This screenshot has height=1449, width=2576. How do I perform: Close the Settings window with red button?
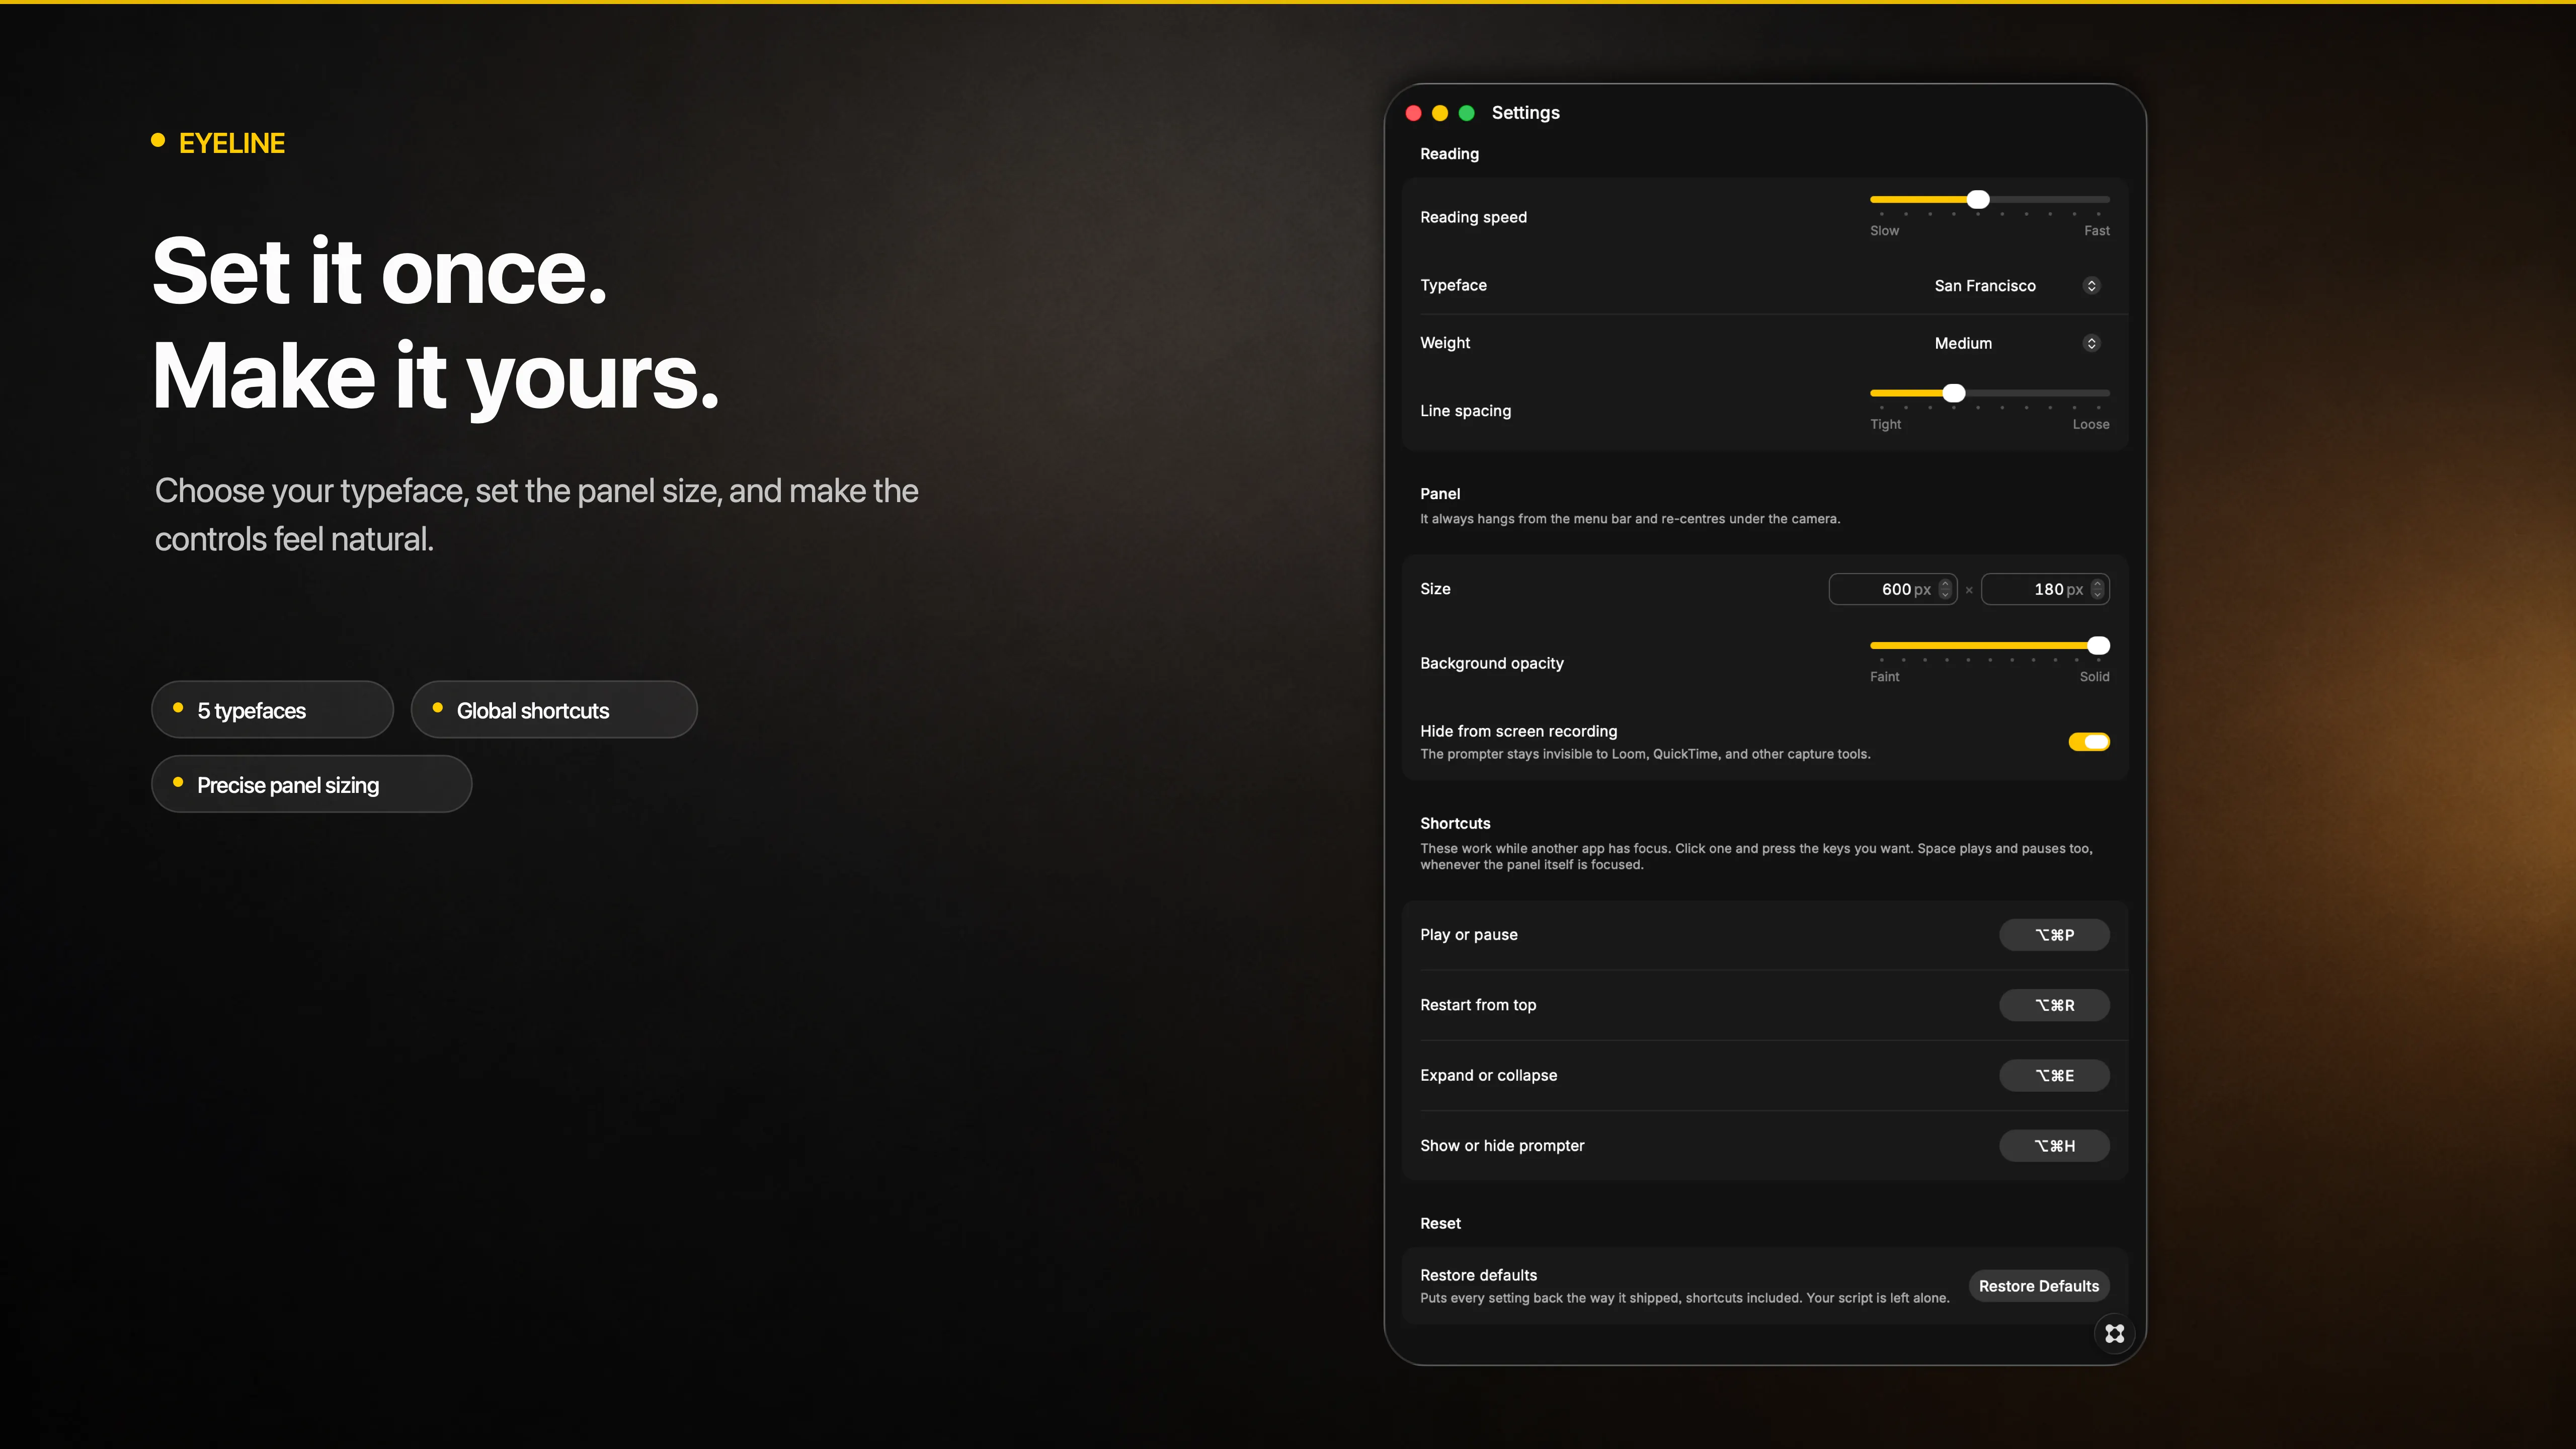(x=1413, y=113)
